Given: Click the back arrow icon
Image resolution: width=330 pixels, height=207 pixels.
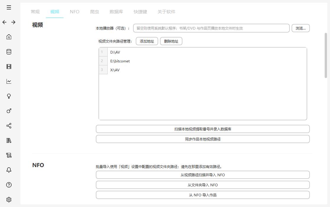Looking at the screenshot, I should pos(4,22).
